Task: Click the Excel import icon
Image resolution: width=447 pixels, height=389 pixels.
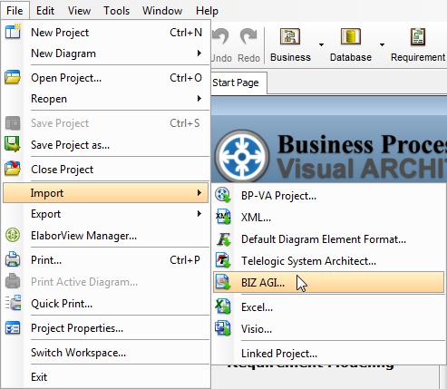Action: [x=223, y=306]
